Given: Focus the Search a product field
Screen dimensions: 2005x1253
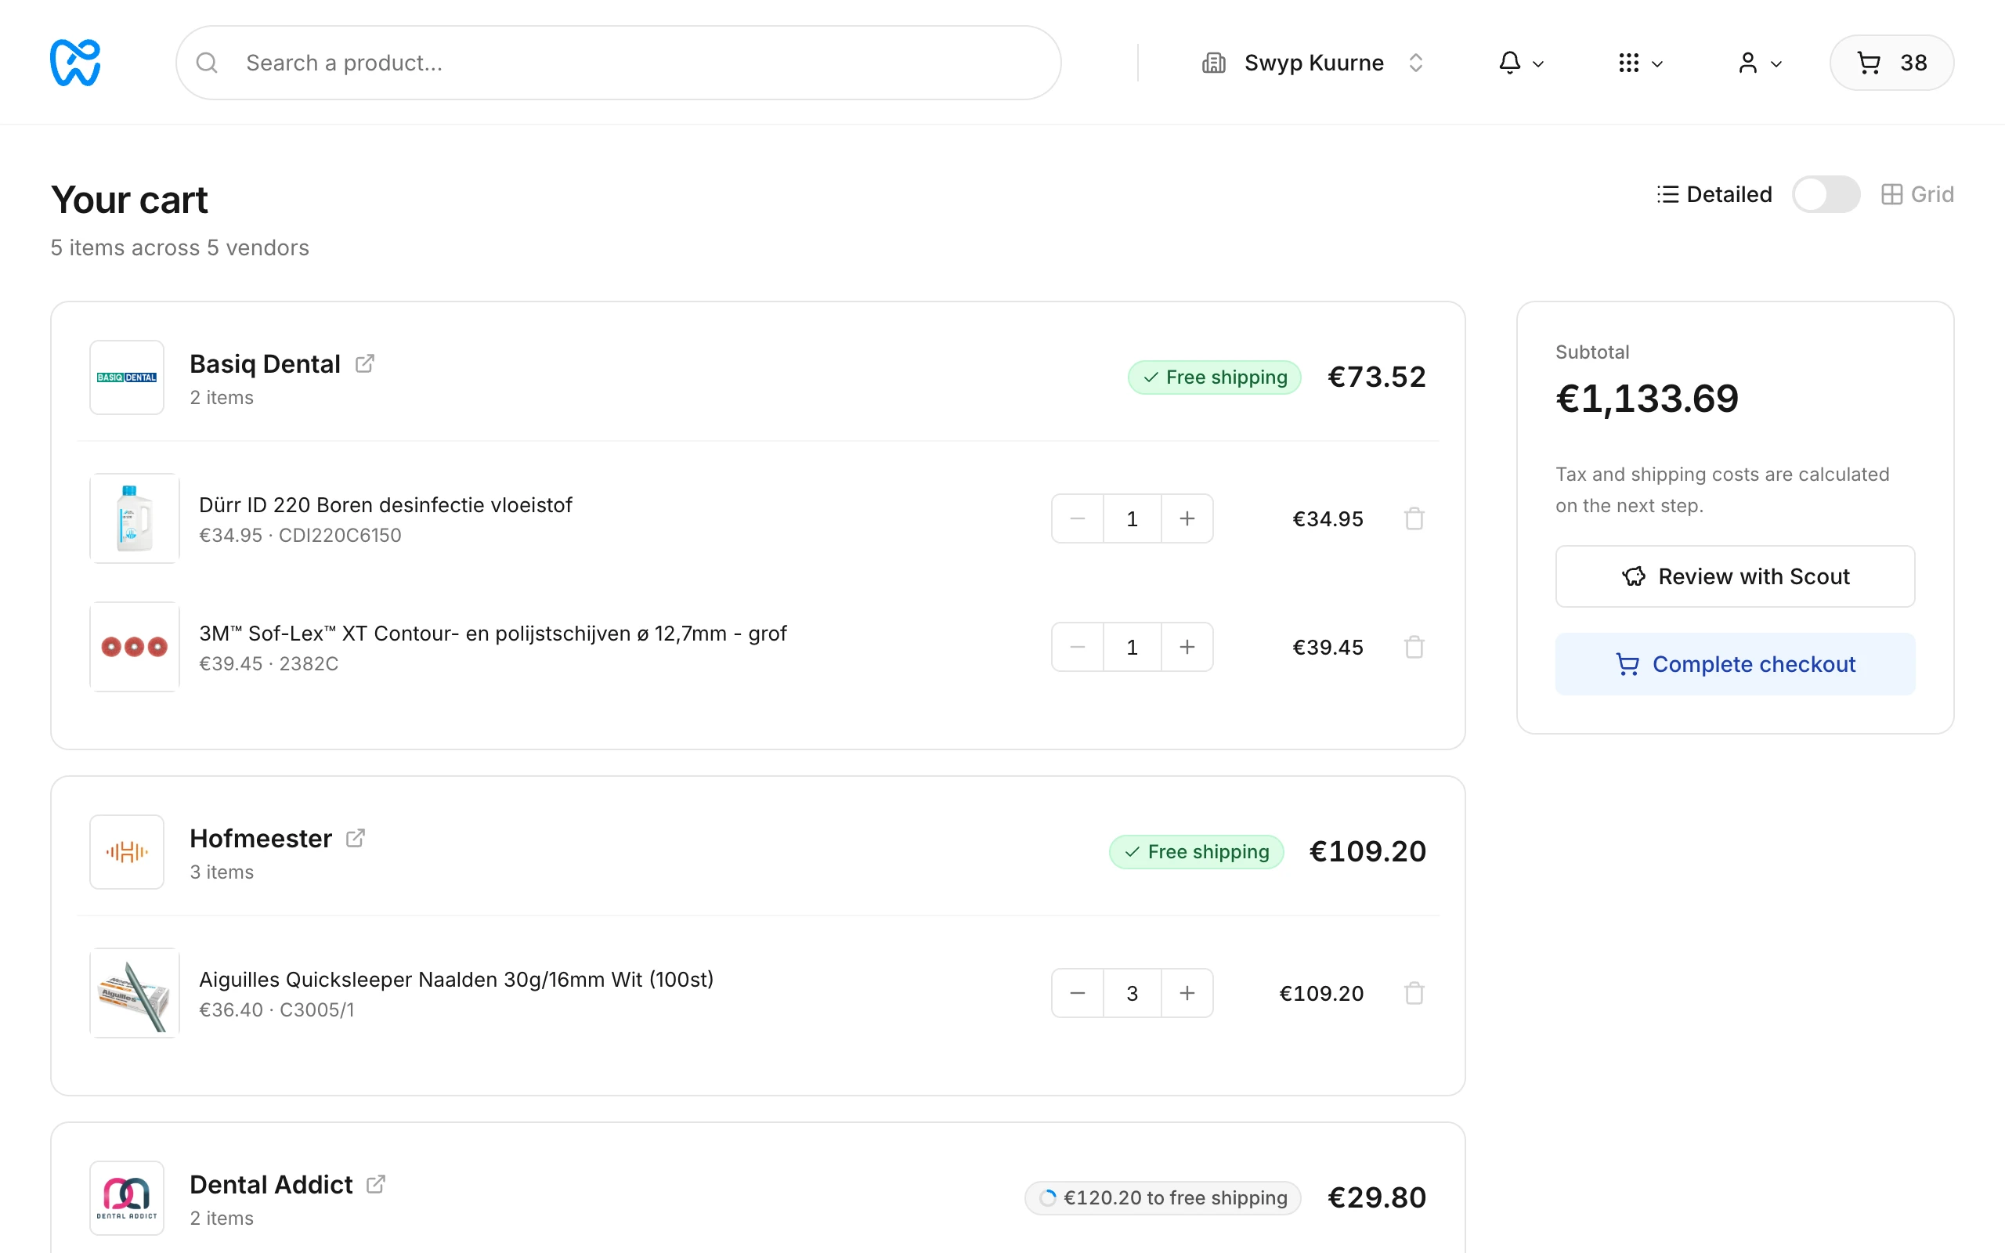Looking at the screenshot, I should tap(618, 63).
